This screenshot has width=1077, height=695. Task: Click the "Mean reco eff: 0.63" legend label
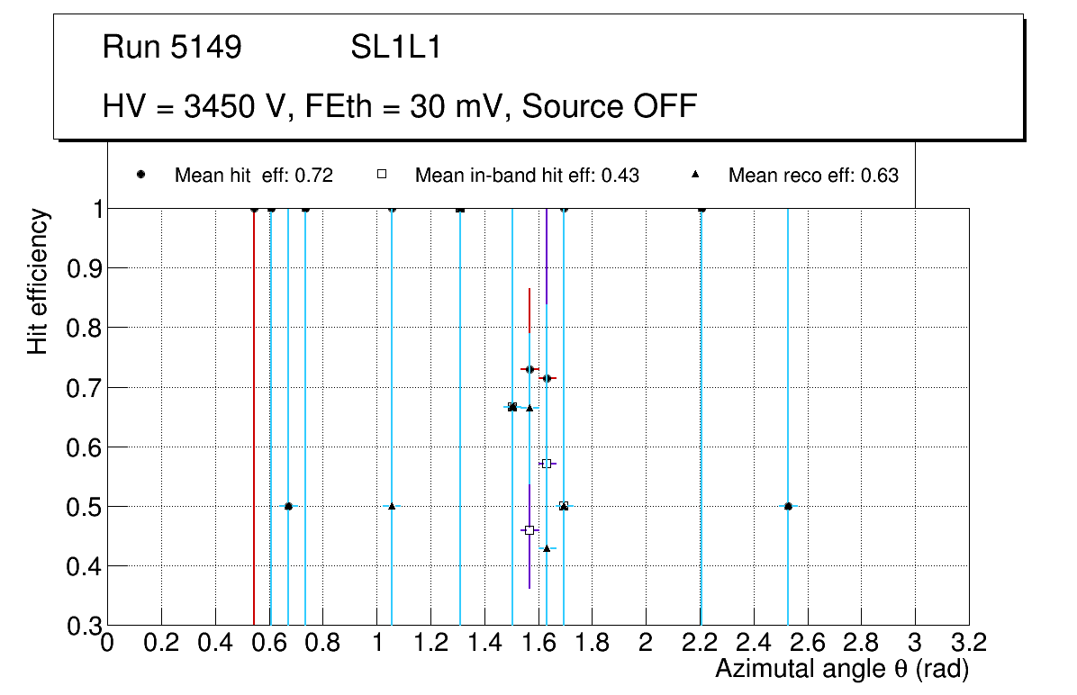pos(813,176)
